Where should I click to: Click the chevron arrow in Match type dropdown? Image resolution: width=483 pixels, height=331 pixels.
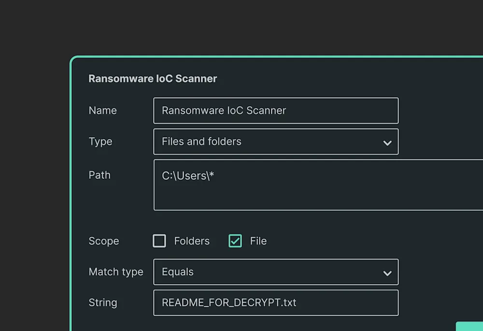tap(387, 273)
